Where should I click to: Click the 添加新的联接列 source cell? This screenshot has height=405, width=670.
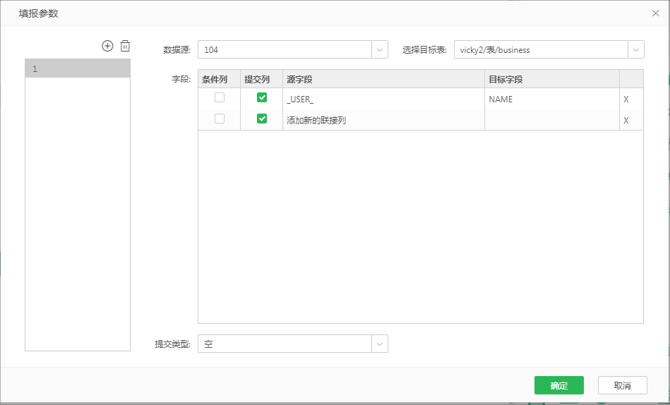click(383, 120)
